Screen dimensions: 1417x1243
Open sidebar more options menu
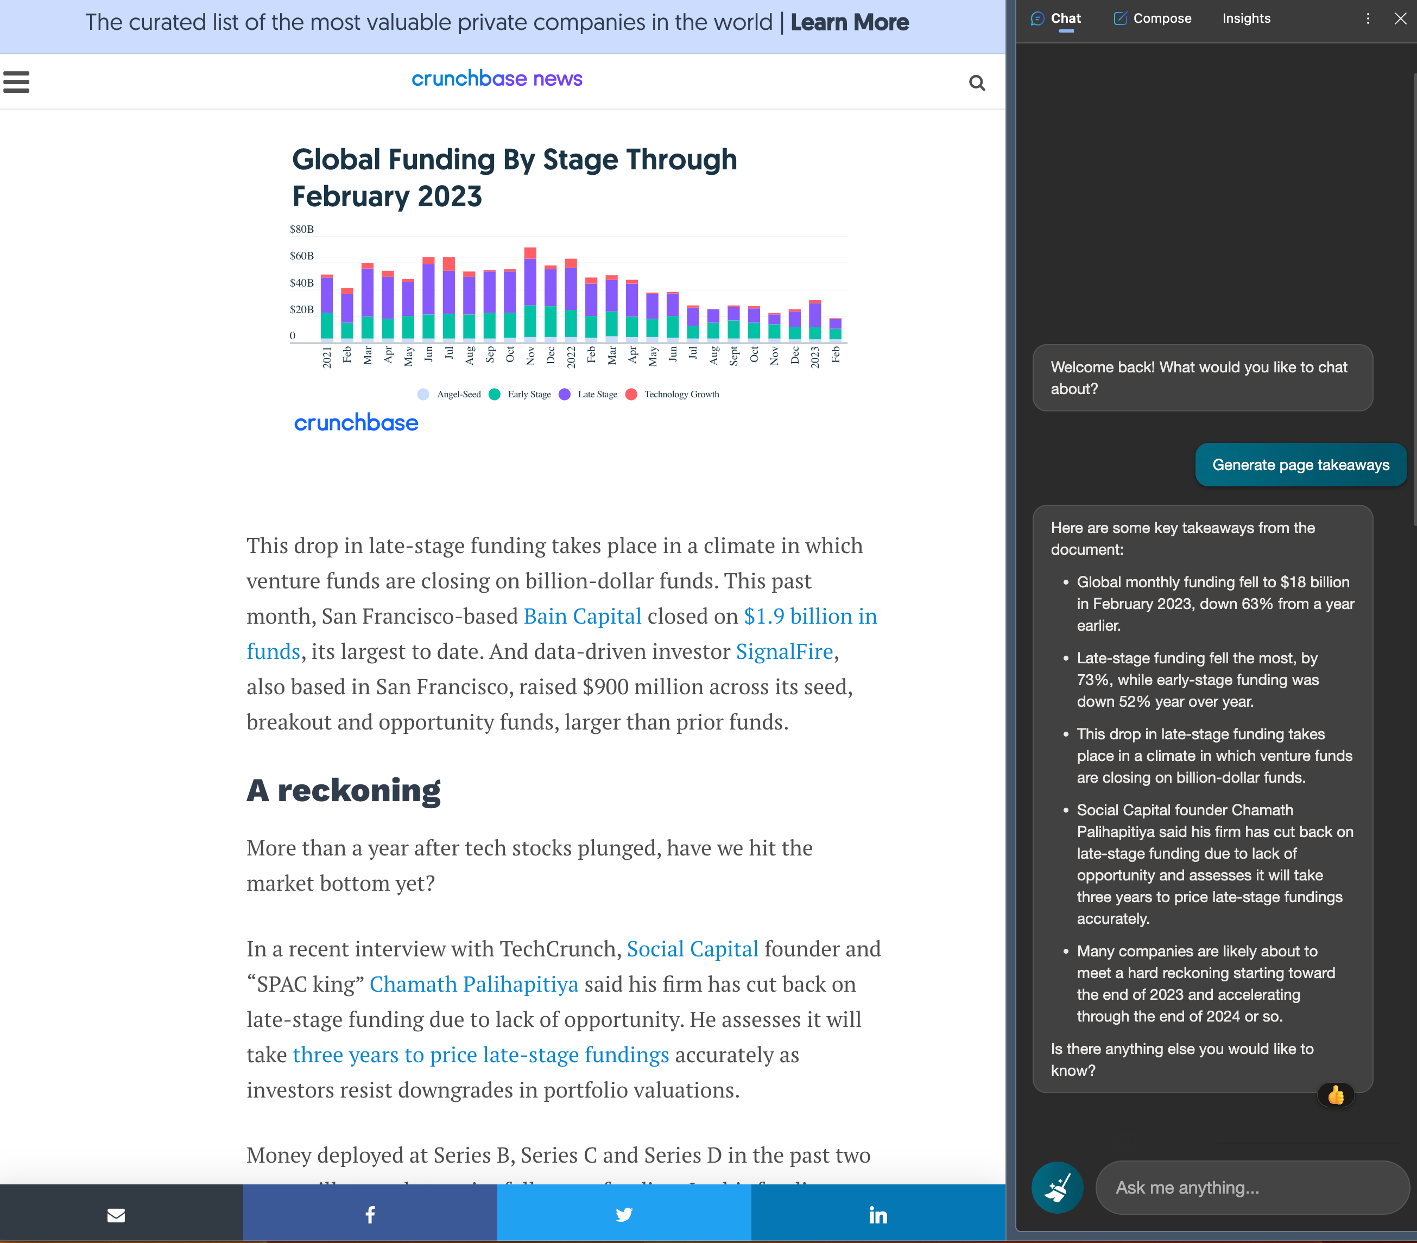click(1368, 18)
